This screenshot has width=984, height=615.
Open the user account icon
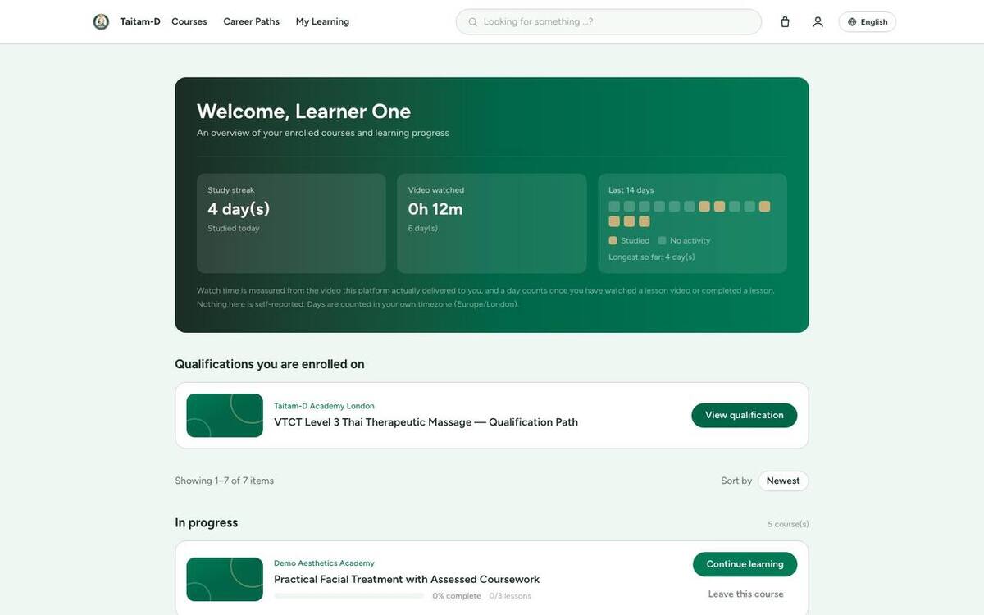click(x=818, y=22)
